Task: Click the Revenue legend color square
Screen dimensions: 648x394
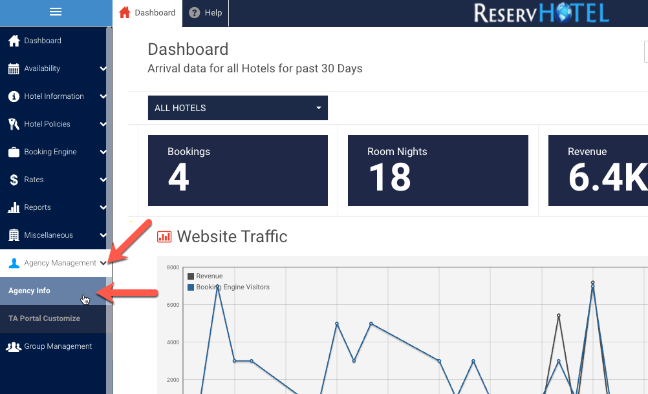Action: click(x=191, y=276)
